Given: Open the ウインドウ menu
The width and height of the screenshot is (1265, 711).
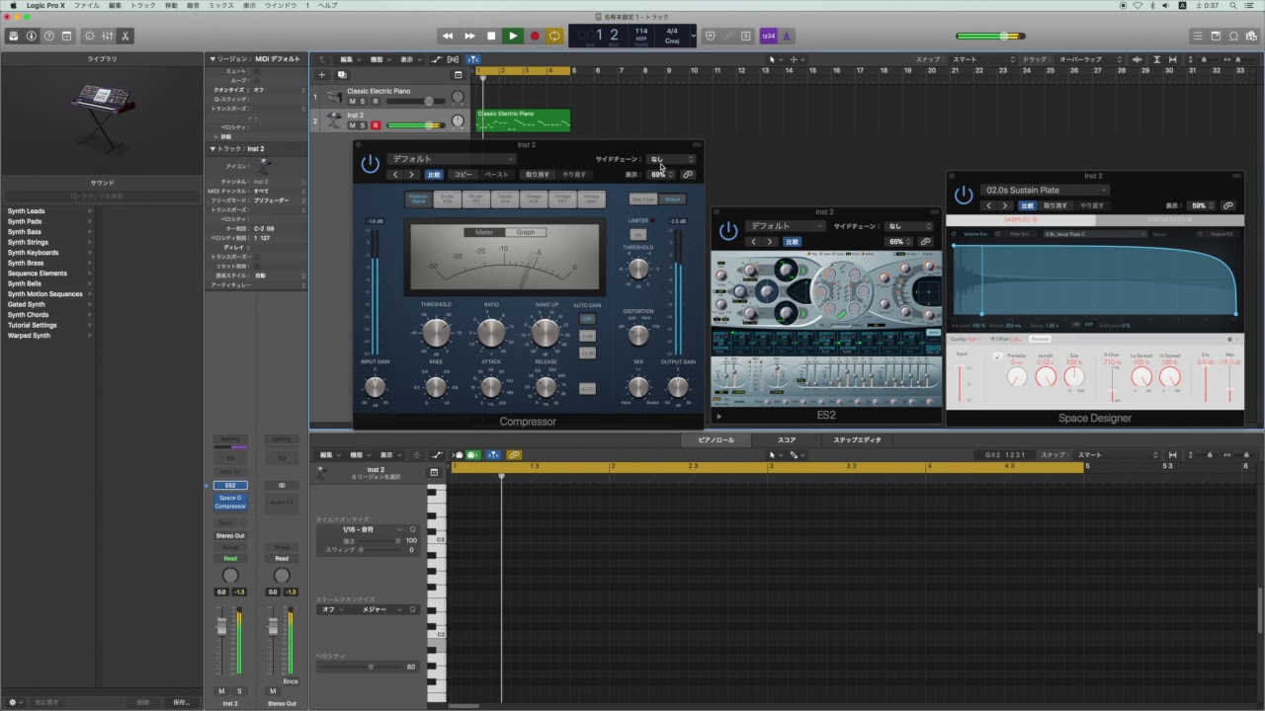Looking at the screenshot, I should [x=281, y=5].
